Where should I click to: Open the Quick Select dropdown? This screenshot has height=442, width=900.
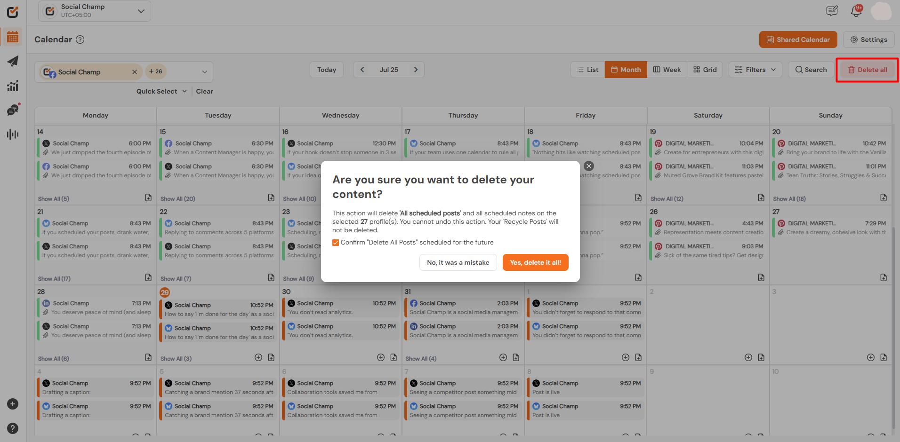click(161, 91)
